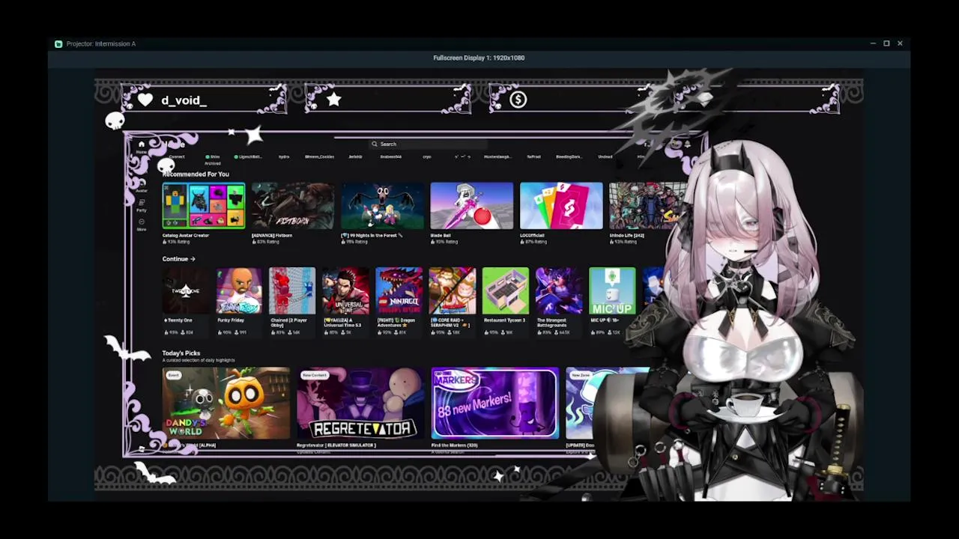Click the Catalog Avatar Creator title text
Image resolution: width=959 pixels, height=539 pixels.
[186, 235]
